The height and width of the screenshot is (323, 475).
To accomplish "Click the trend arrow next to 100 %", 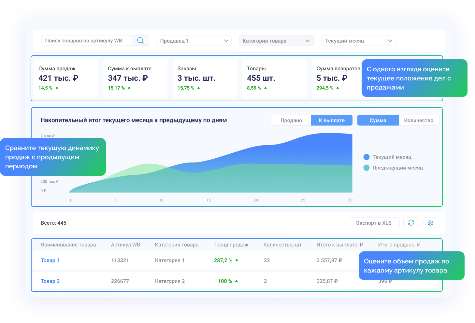I will [237, 281].
